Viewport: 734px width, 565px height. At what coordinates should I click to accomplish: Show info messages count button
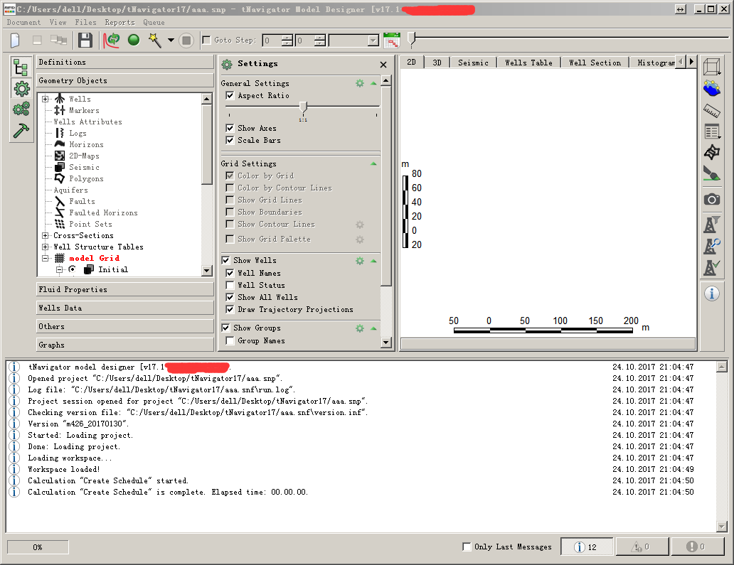(x=587, y=547)
